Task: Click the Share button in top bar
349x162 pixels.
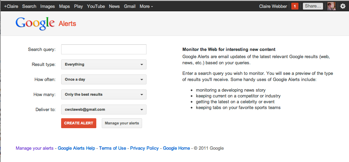Action: (312, 6)
